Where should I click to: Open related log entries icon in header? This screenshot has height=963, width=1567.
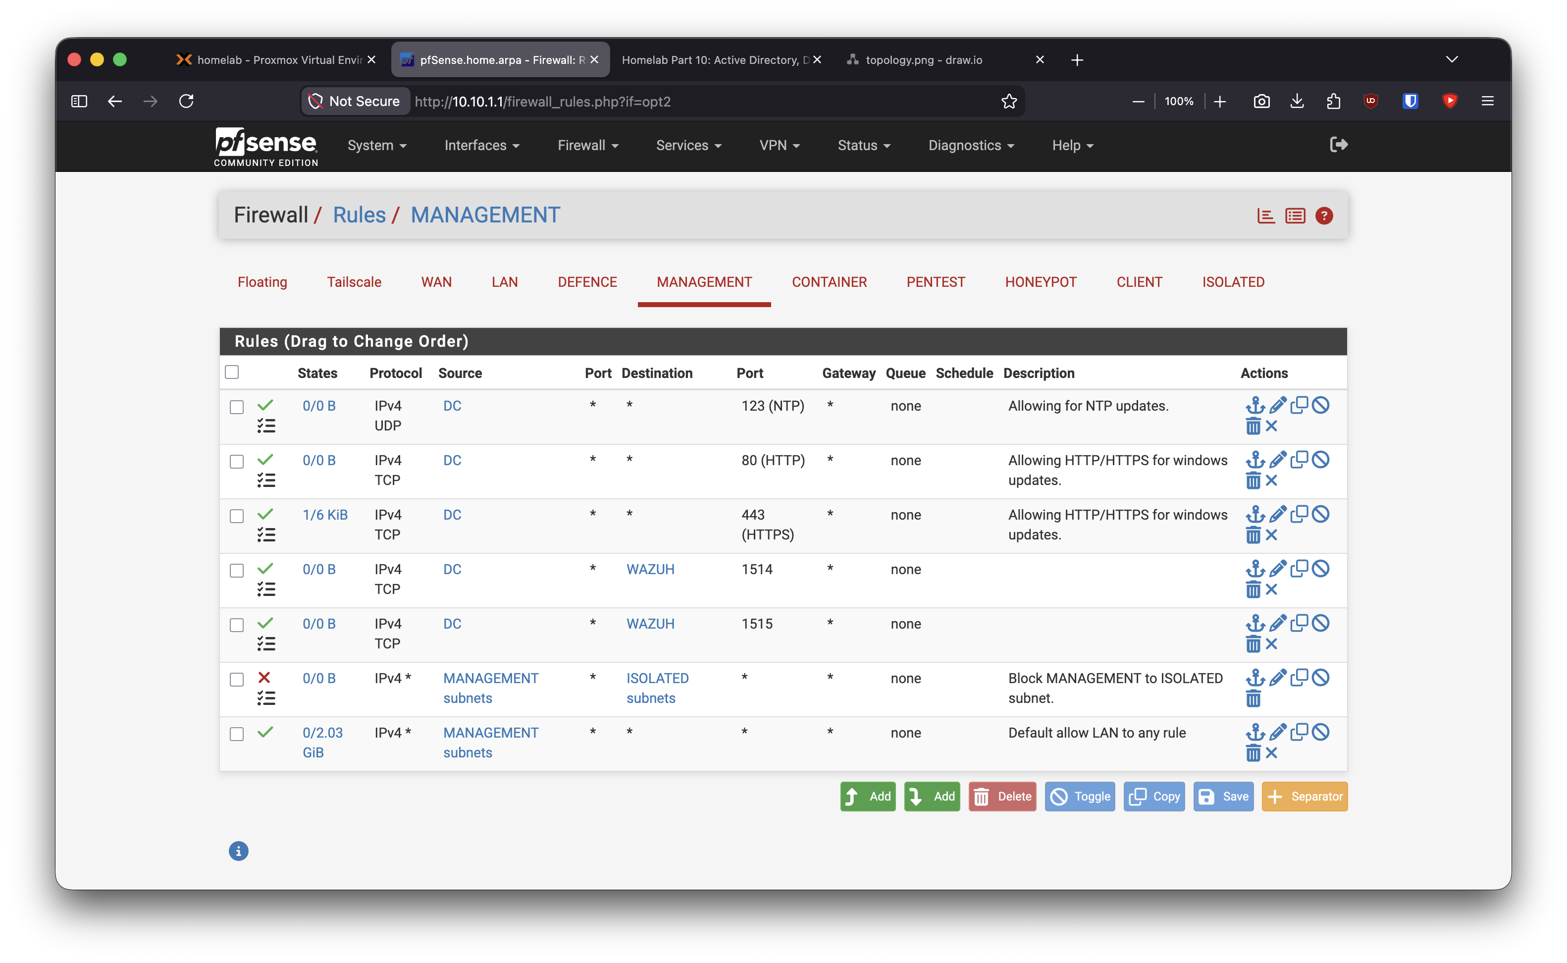click(1295, 216)
